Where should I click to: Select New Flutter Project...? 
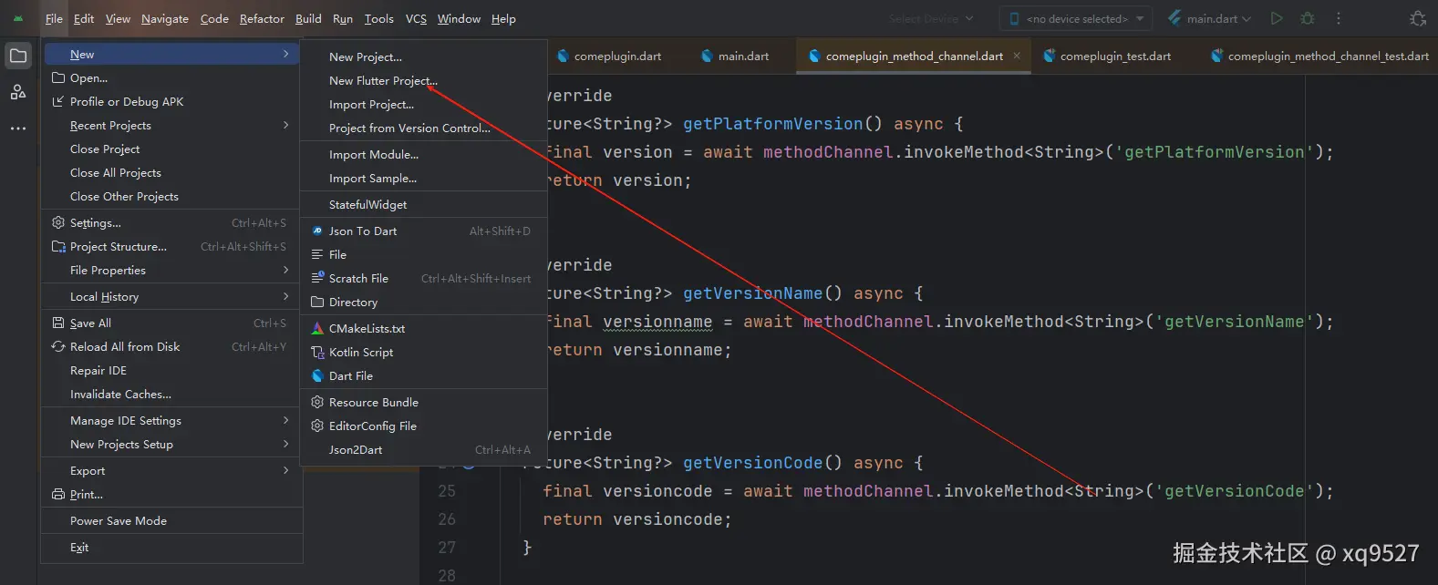tap(423, 80)
